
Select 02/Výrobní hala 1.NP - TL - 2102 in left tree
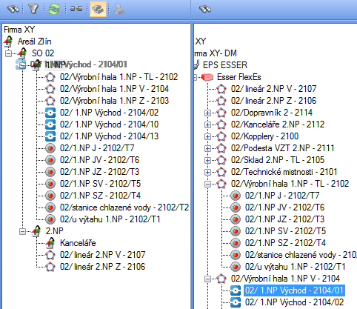coord(119,77)
